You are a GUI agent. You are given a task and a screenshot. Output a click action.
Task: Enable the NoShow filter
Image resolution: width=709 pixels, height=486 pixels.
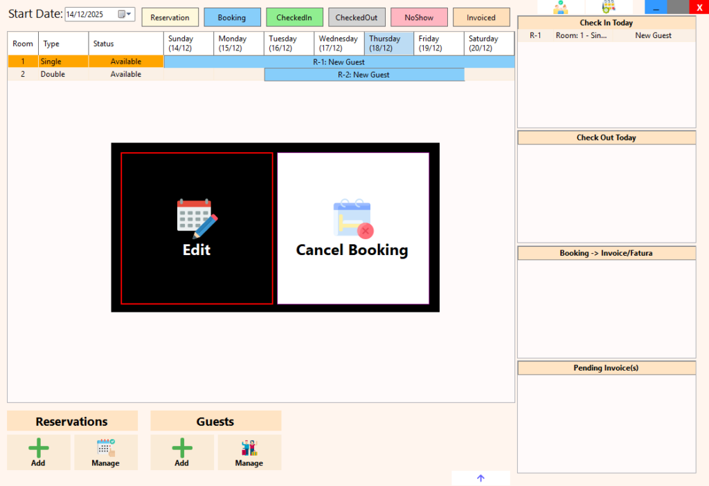point(419,17)
